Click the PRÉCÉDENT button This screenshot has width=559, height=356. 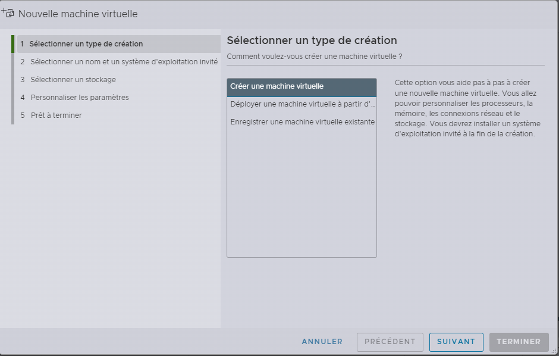click(390, 342)
